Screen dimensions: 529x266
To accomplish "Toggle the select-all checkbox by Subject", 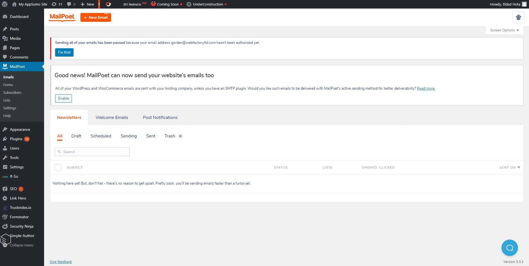I will [x=58, y=167].
